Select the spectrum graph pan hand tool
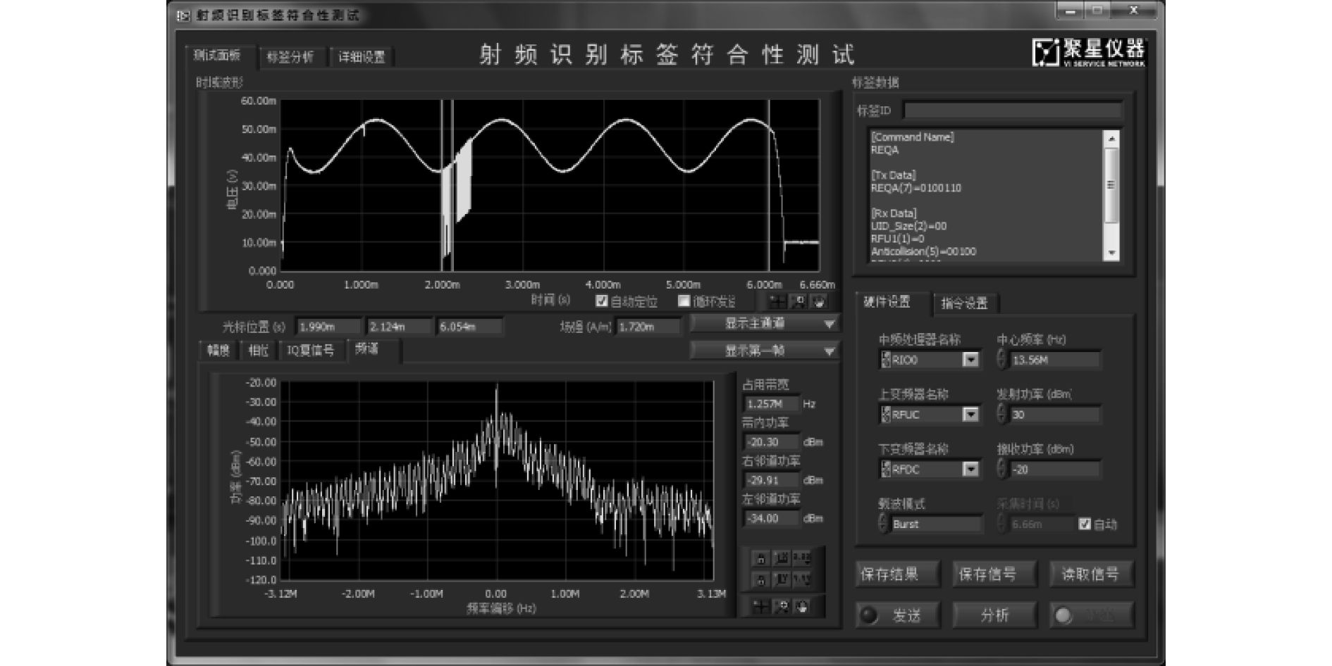The height and width of the screenshot is (666, 1332). pos(802,607)
